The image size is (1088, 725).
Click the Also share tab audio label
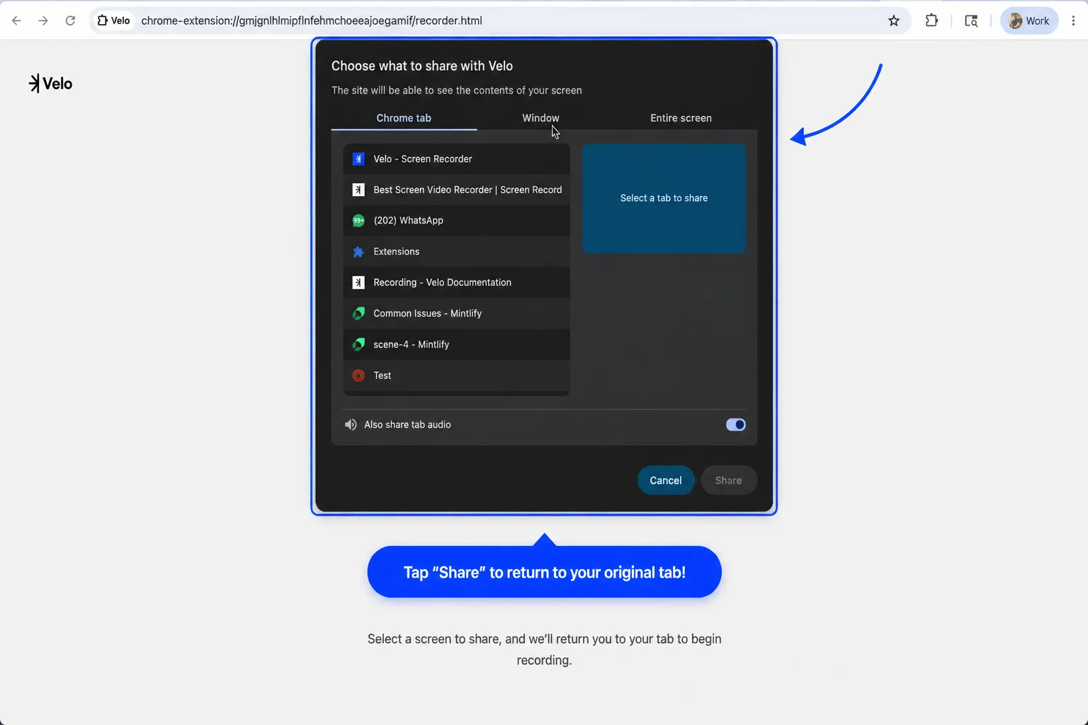click(407, 425)
